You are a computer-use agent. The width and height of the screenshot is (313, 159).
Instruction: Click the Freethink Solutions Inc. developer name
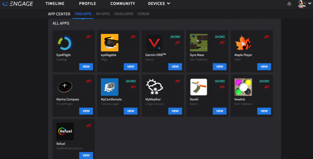point(69,148)
